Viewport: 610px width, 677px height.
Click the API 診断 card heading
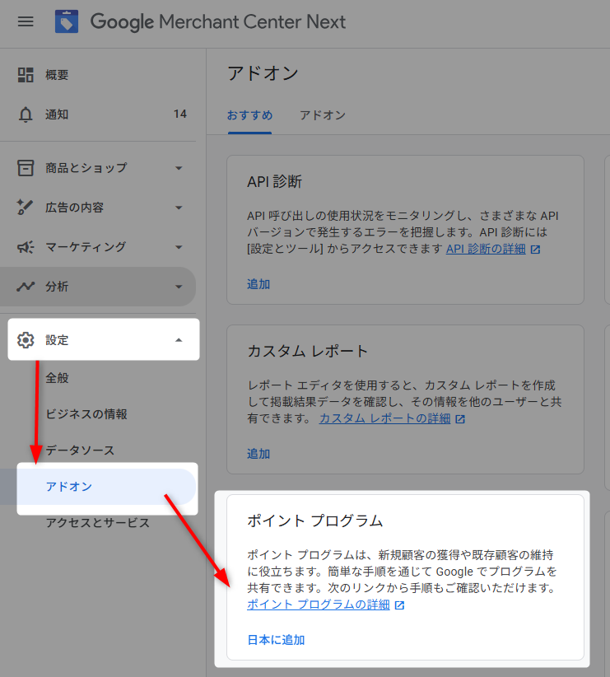[275, 182]
